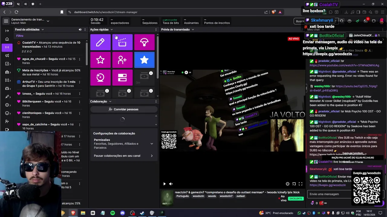Expand the Feed de atividades dropdown
This screenshot has width=387, height=217.
(43, 30)
